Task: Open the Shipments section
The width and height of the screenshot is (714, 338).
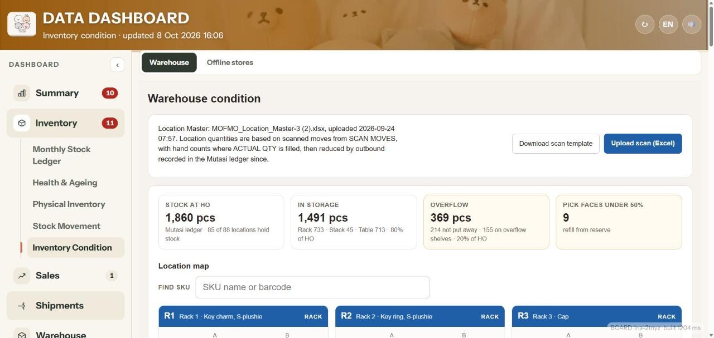Action: (65, 306)
